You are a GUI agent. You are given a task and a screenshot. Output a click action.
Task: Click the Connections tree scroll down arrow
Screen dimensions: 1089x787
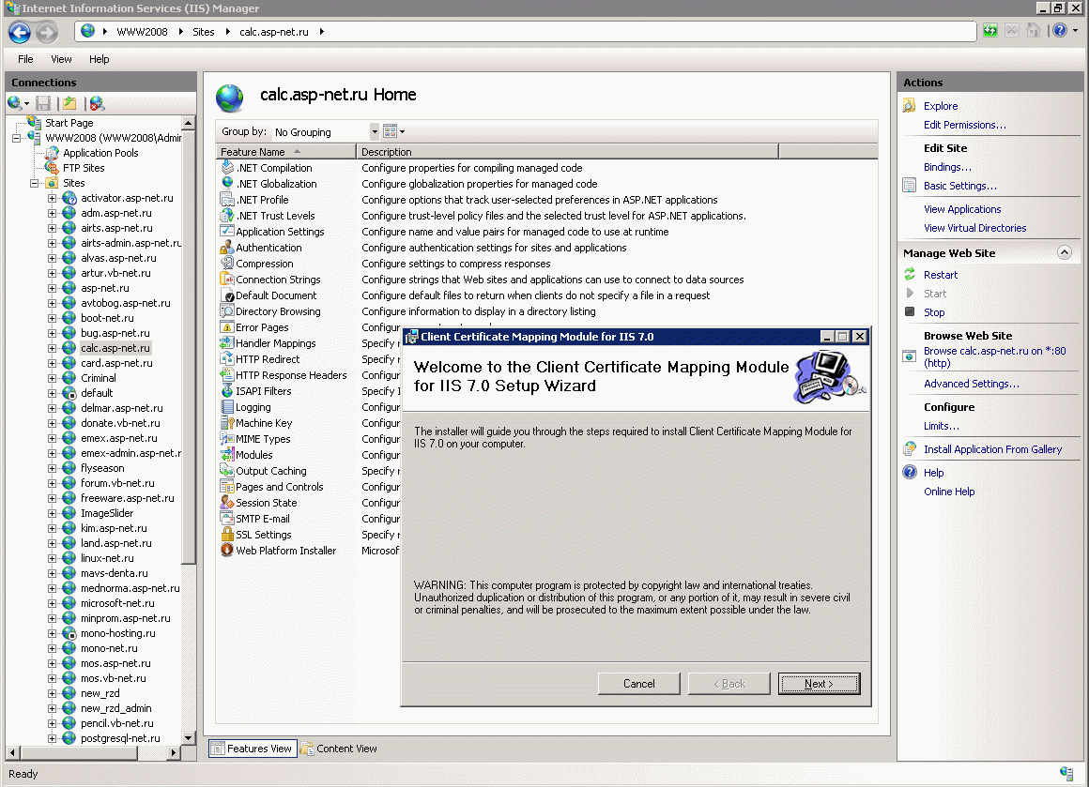click(x=188, y=737)
